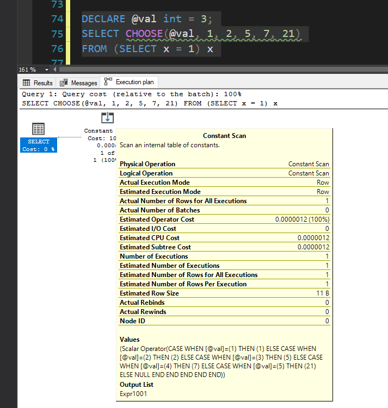Click the 'Query 1: Query cost' header text
Viewport: 388px width, 408px height.
point(132,94)
